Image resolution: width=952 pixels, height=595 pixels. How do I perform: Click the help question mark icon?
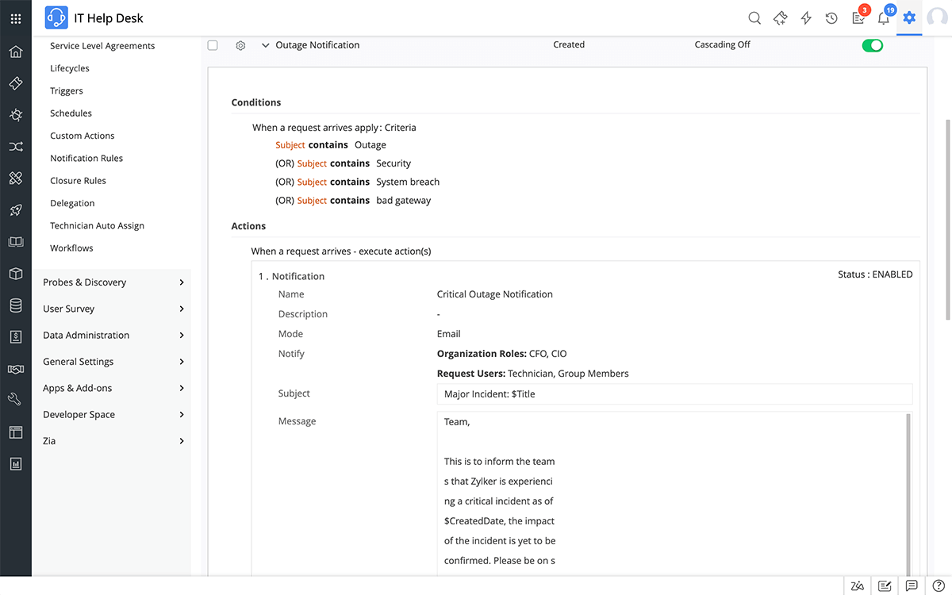tap(938, 585)
